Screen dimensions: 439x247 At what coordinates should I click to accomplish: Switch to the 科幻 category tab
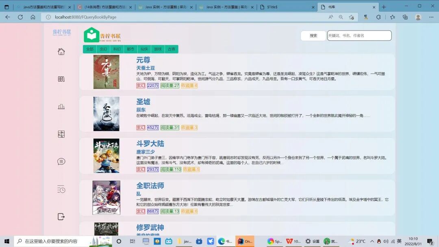click(x=117, y=49)
